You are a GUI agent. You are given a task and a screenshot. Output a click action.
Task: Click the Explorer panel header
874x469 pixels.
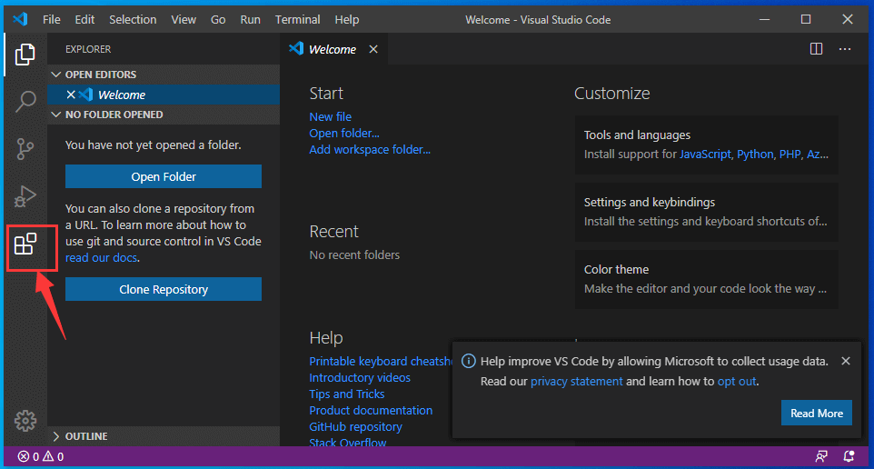(x=88, y=49)
